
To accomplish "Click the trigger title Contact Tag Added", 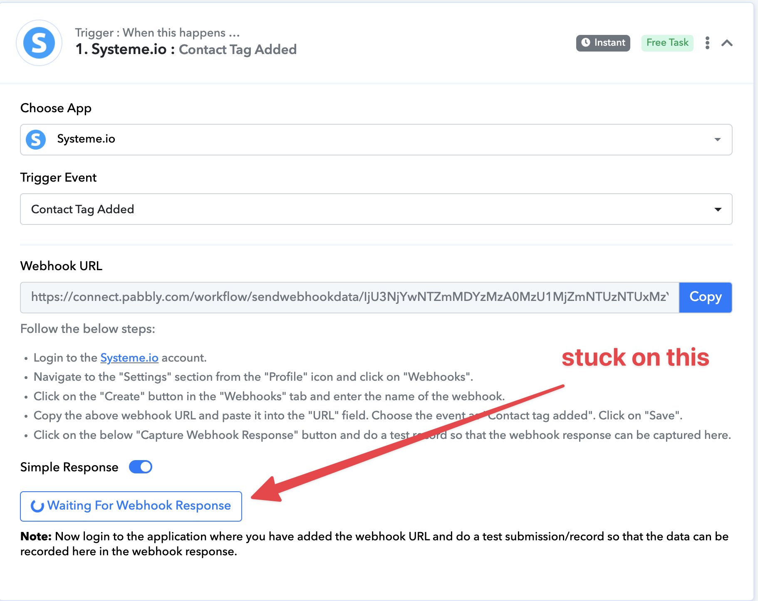I will click(238, 49).
